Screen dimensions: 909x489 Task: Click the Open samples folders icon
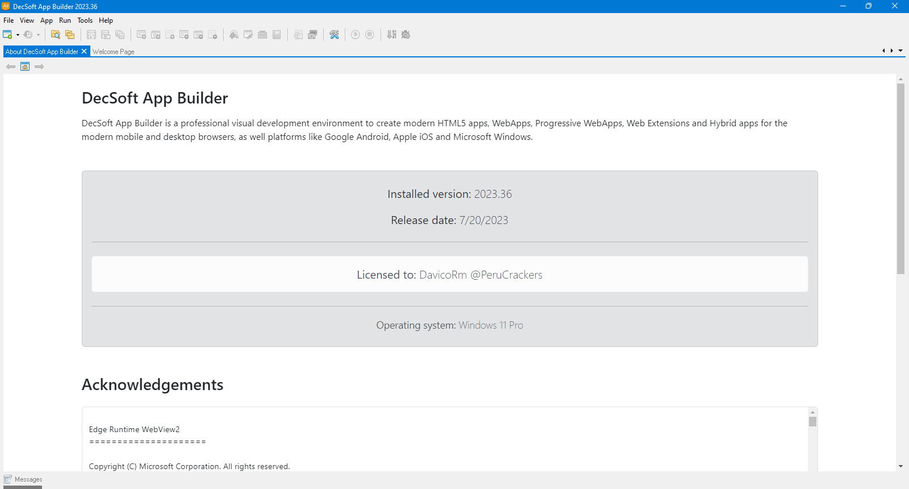pos(70,35)
